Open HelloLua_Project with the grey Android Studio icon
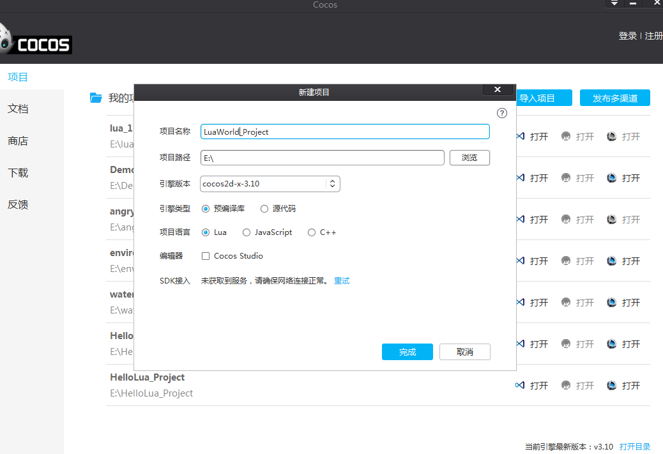Screen dimensions: 663x454 pos(566,385)
